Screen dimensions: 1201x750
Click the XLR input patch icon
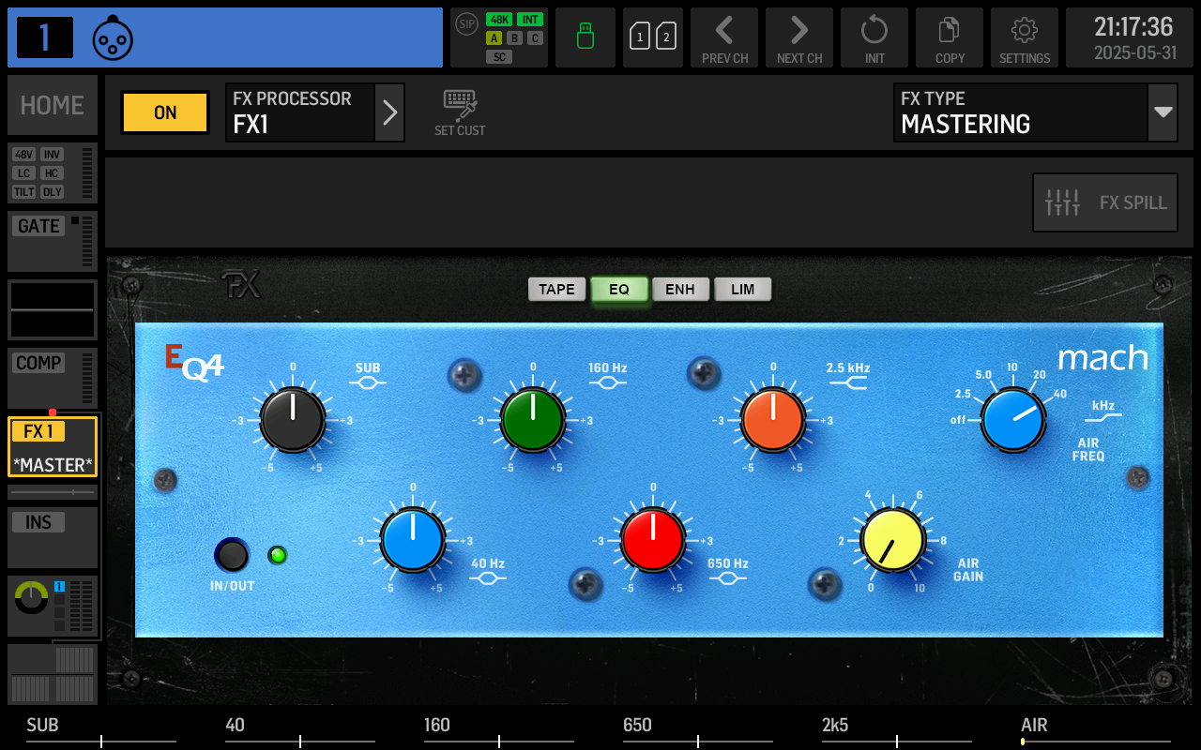pos(113,37)
